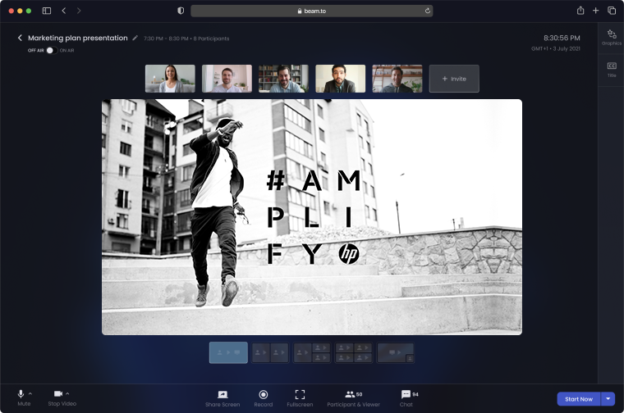Toggle the Safari sidebar icon
This screenshot has width=624, height=413.
coord(47,11)
